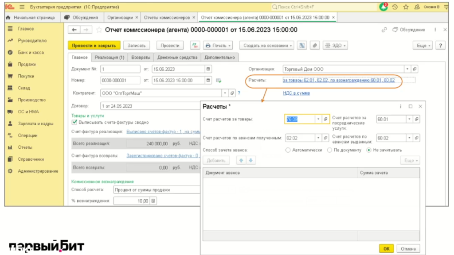
Task: Expand the Печать dropdown button
Action: [x=218, y=46]
